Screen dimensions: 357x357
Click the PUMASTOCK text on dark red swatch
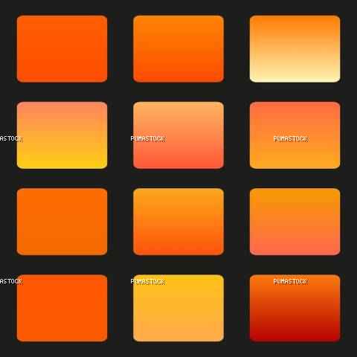291,281
